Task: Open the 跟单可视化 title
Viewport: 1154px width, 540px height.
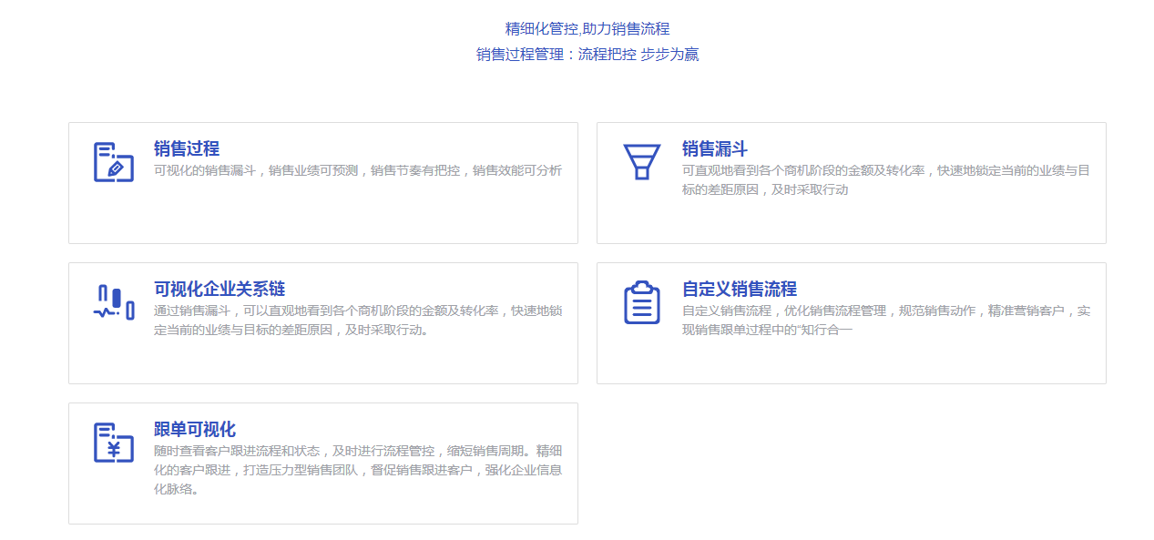Action: pos(195,429)
